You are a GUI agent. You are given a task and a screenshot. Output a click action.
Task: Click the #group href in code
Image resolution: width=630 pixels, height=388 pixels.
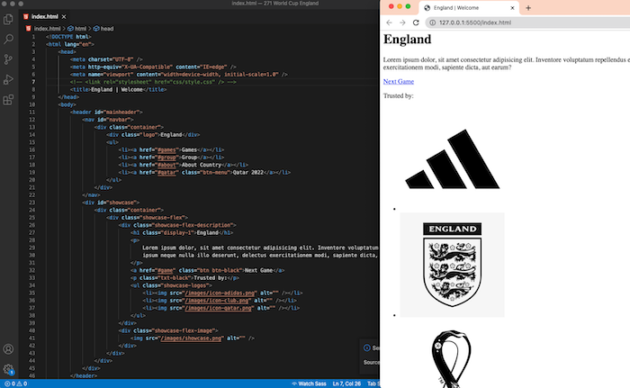pyautogui.click(x=166, y=158)
